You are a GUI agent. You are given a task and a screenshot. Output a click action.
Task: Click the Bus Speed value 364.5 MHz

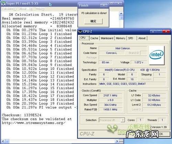click(110, 105)
